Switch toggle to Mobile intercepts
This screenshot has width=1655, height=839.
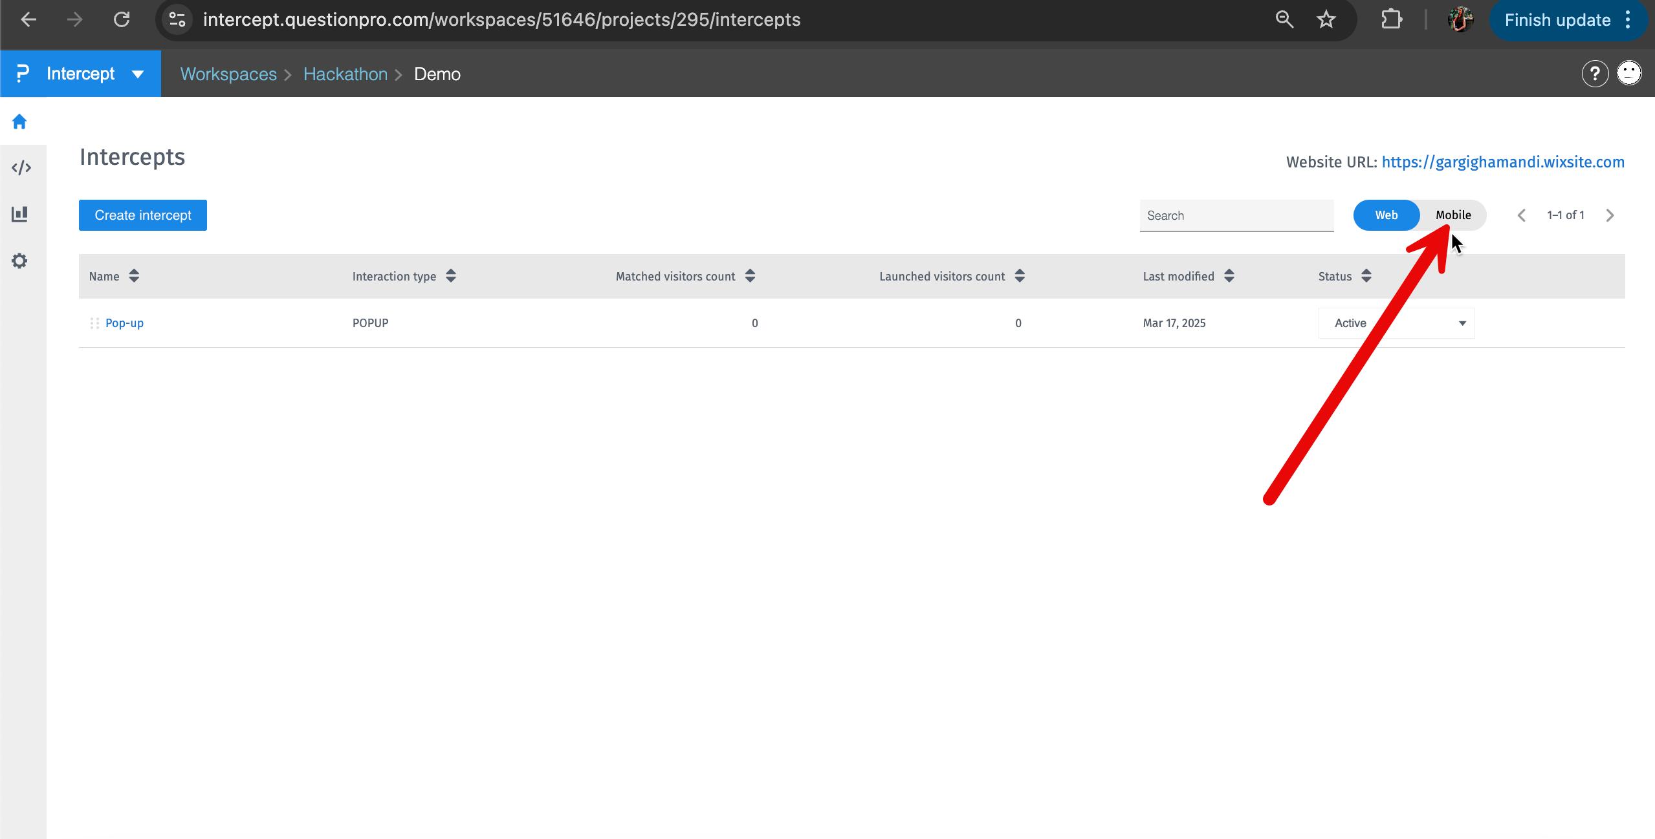[1452, 215]
